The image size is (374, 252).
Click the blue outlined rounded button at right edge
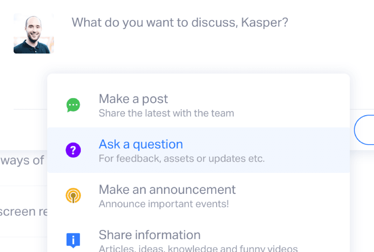click(364, 130)
